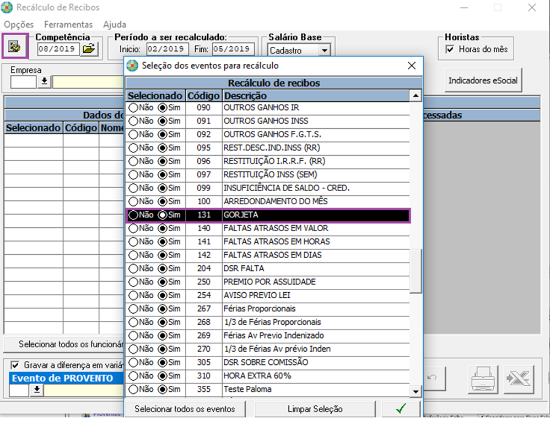Click the AVISO PREVIO LEI row
This screenshot has width=550, height=421.
click(x=268, y=296)
